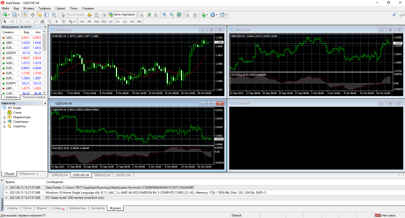This screenshot has height=218, width=405.
Task: Select the Text tool A icon
Action: click(x=56, y=22)
